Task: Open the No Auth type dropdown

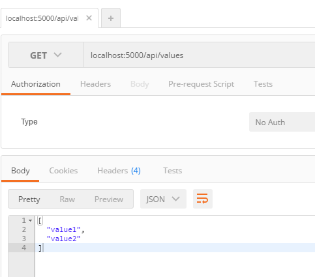Action: (282, 122)
